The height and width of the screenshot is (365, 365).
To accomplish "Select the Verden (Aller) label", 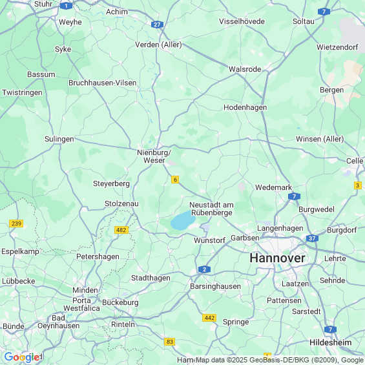I will (158, 45).
